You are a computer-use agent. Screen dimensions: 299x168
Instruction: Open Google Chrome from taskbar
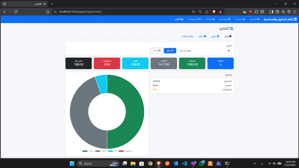click(x=150, y=164)
